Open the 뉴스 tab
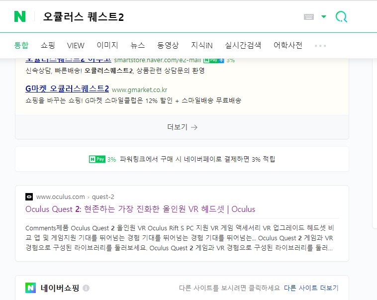This screenshot has height=300, width=377. (138, 45)
